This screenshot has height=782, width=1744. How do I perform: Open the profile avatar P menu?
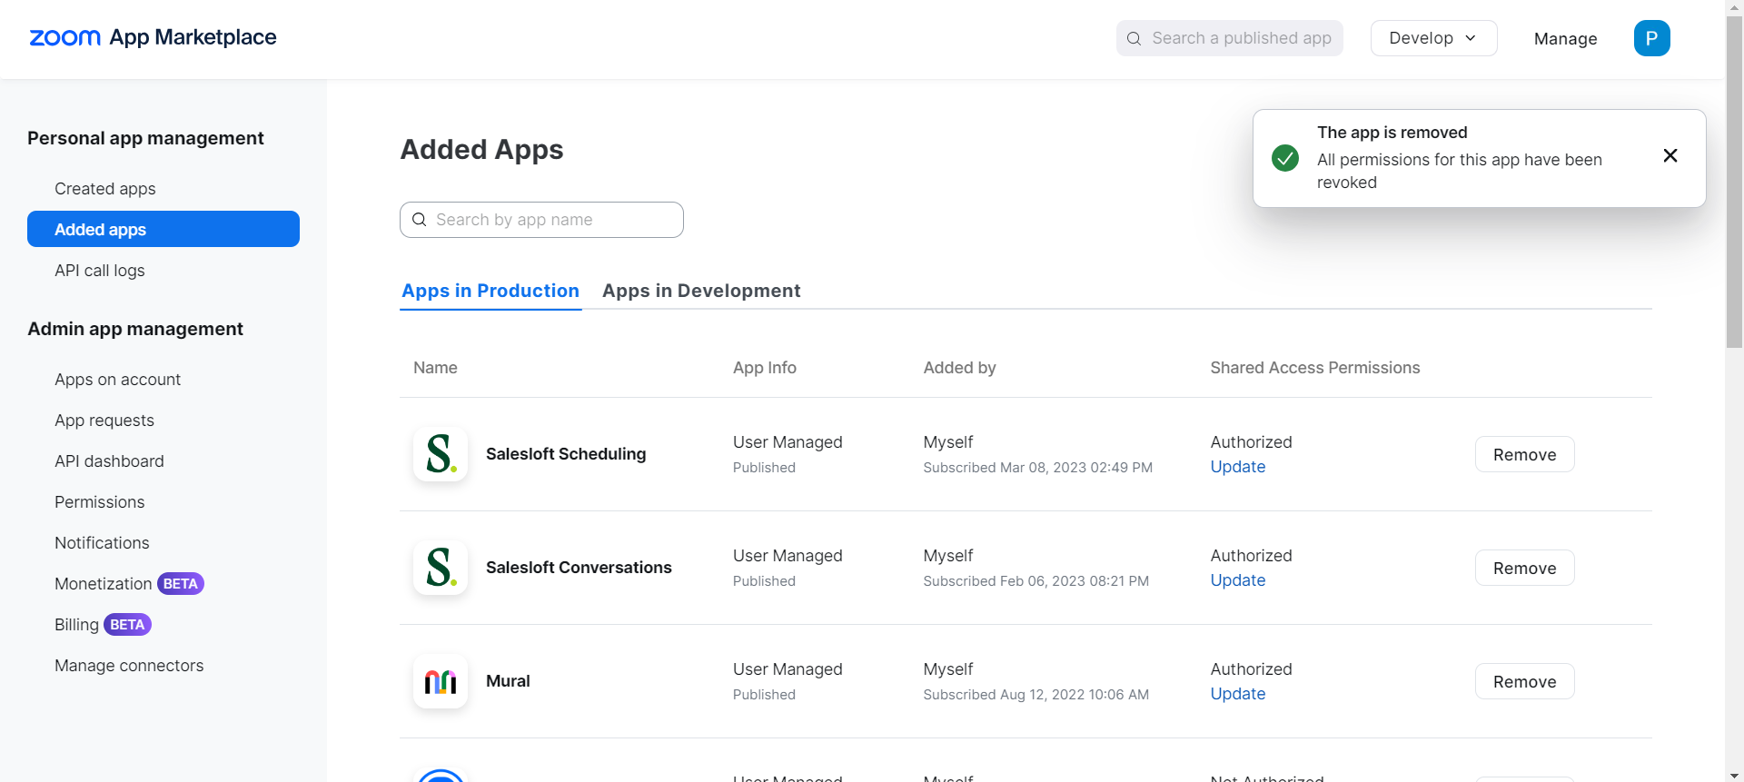1651,38
